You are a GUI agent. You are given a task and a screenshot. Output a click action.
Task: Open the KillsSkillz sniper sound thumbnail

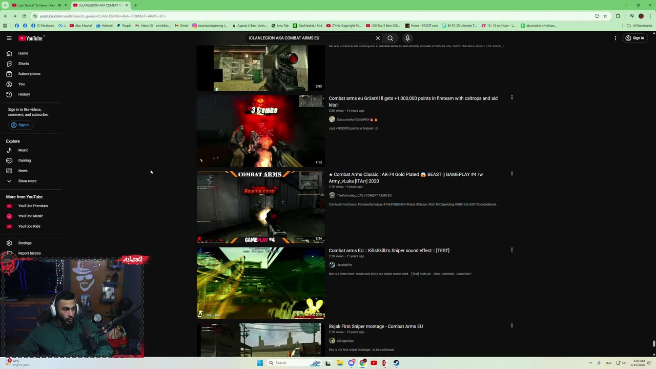click(260, 283)
